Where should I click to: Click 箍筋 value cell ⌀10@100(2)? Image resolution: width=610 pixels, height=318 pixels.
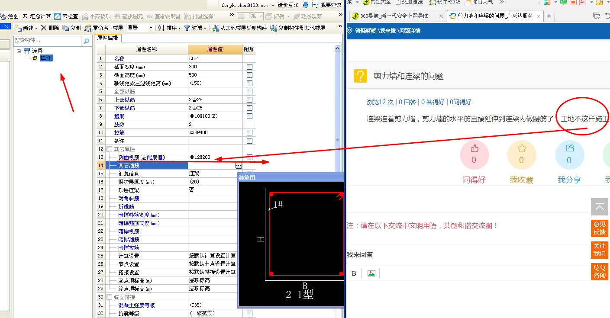(215, 116)
